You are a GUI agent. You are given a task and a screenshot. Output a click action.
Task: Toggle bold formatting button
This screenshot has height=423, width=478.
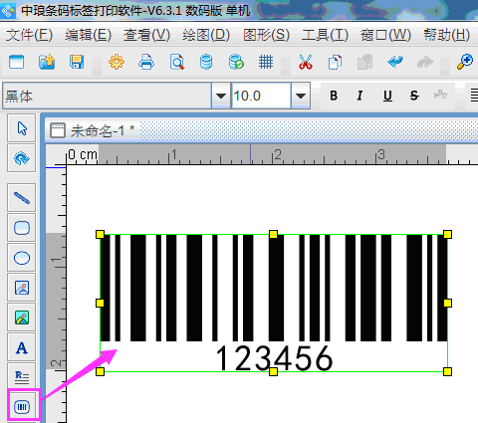pyautogui.click(x=334, y=96)
